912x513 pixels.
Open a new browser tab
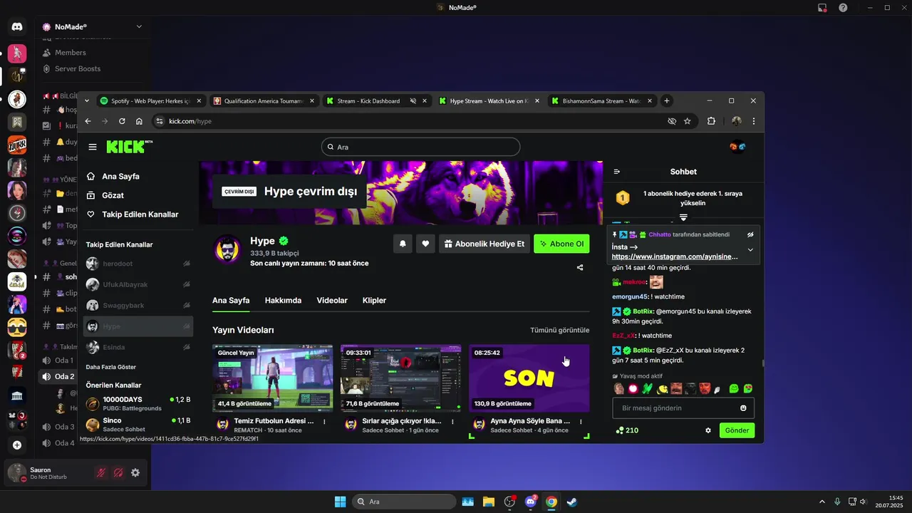[667, 101]
